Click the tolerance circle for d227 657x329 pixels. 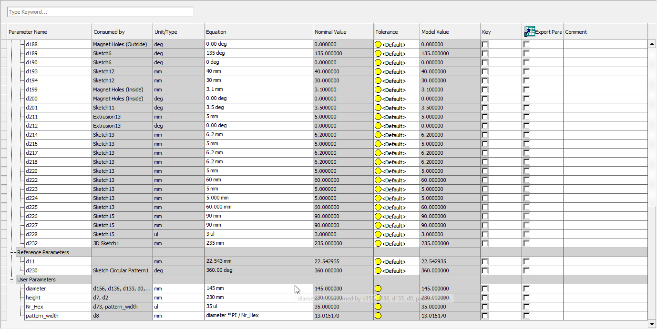(x=378, y=225)
